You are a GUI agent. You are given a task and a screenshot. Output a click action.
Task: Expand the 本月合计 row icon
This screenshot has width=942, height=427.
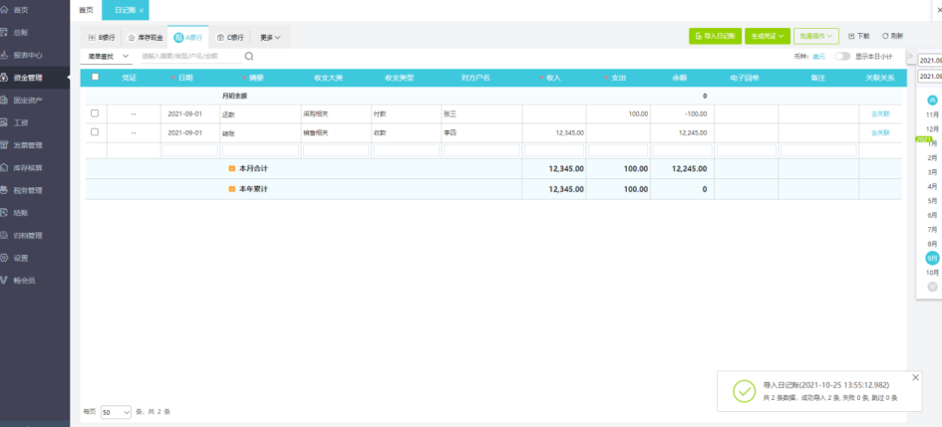tap(232, 169)
